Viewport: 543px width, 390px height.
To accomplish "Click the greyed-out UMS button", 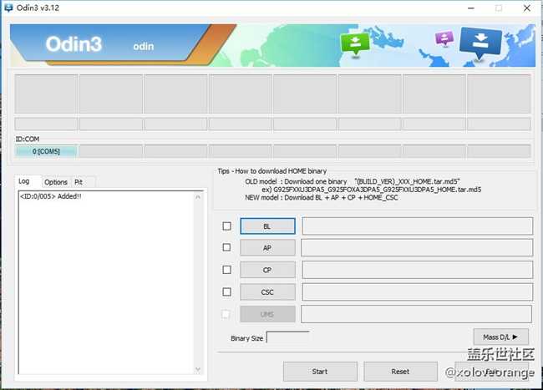I will pos(267,314).
